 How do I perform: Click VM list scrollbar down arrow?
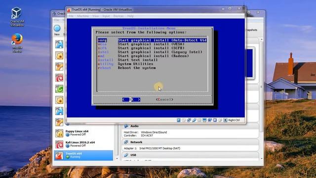[x=117, y=159]
